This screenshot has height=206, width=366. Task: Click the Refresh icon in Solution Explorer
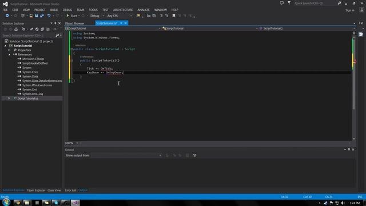[37, 29]
